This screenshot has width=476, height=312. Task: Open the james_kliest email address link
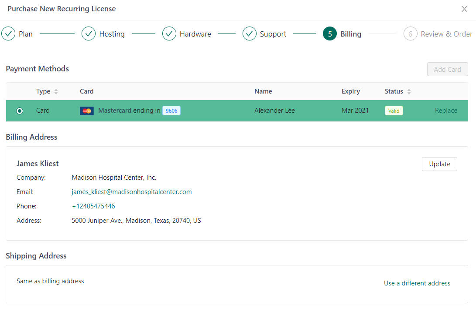pos(132,192)
